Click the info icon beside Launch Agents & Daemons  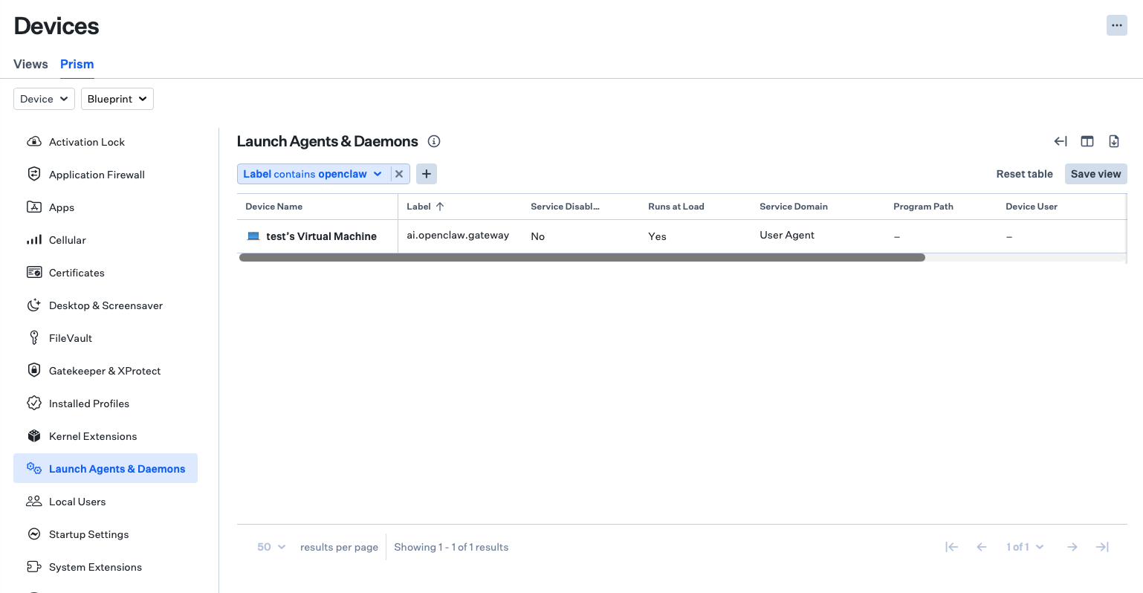click(x=434, y=141)
